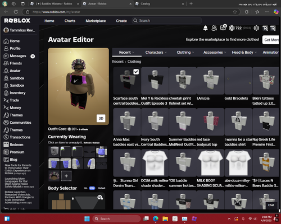Click the add-item plus tile in Currently Wearing
The image size is (281, 224).
click(66, 176)
